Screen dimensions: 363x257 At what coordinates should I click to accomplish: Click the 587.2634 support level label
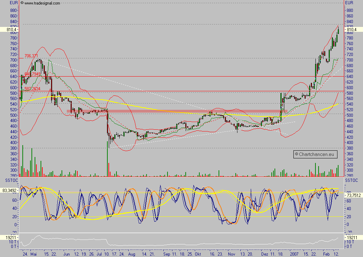(32, 89)
